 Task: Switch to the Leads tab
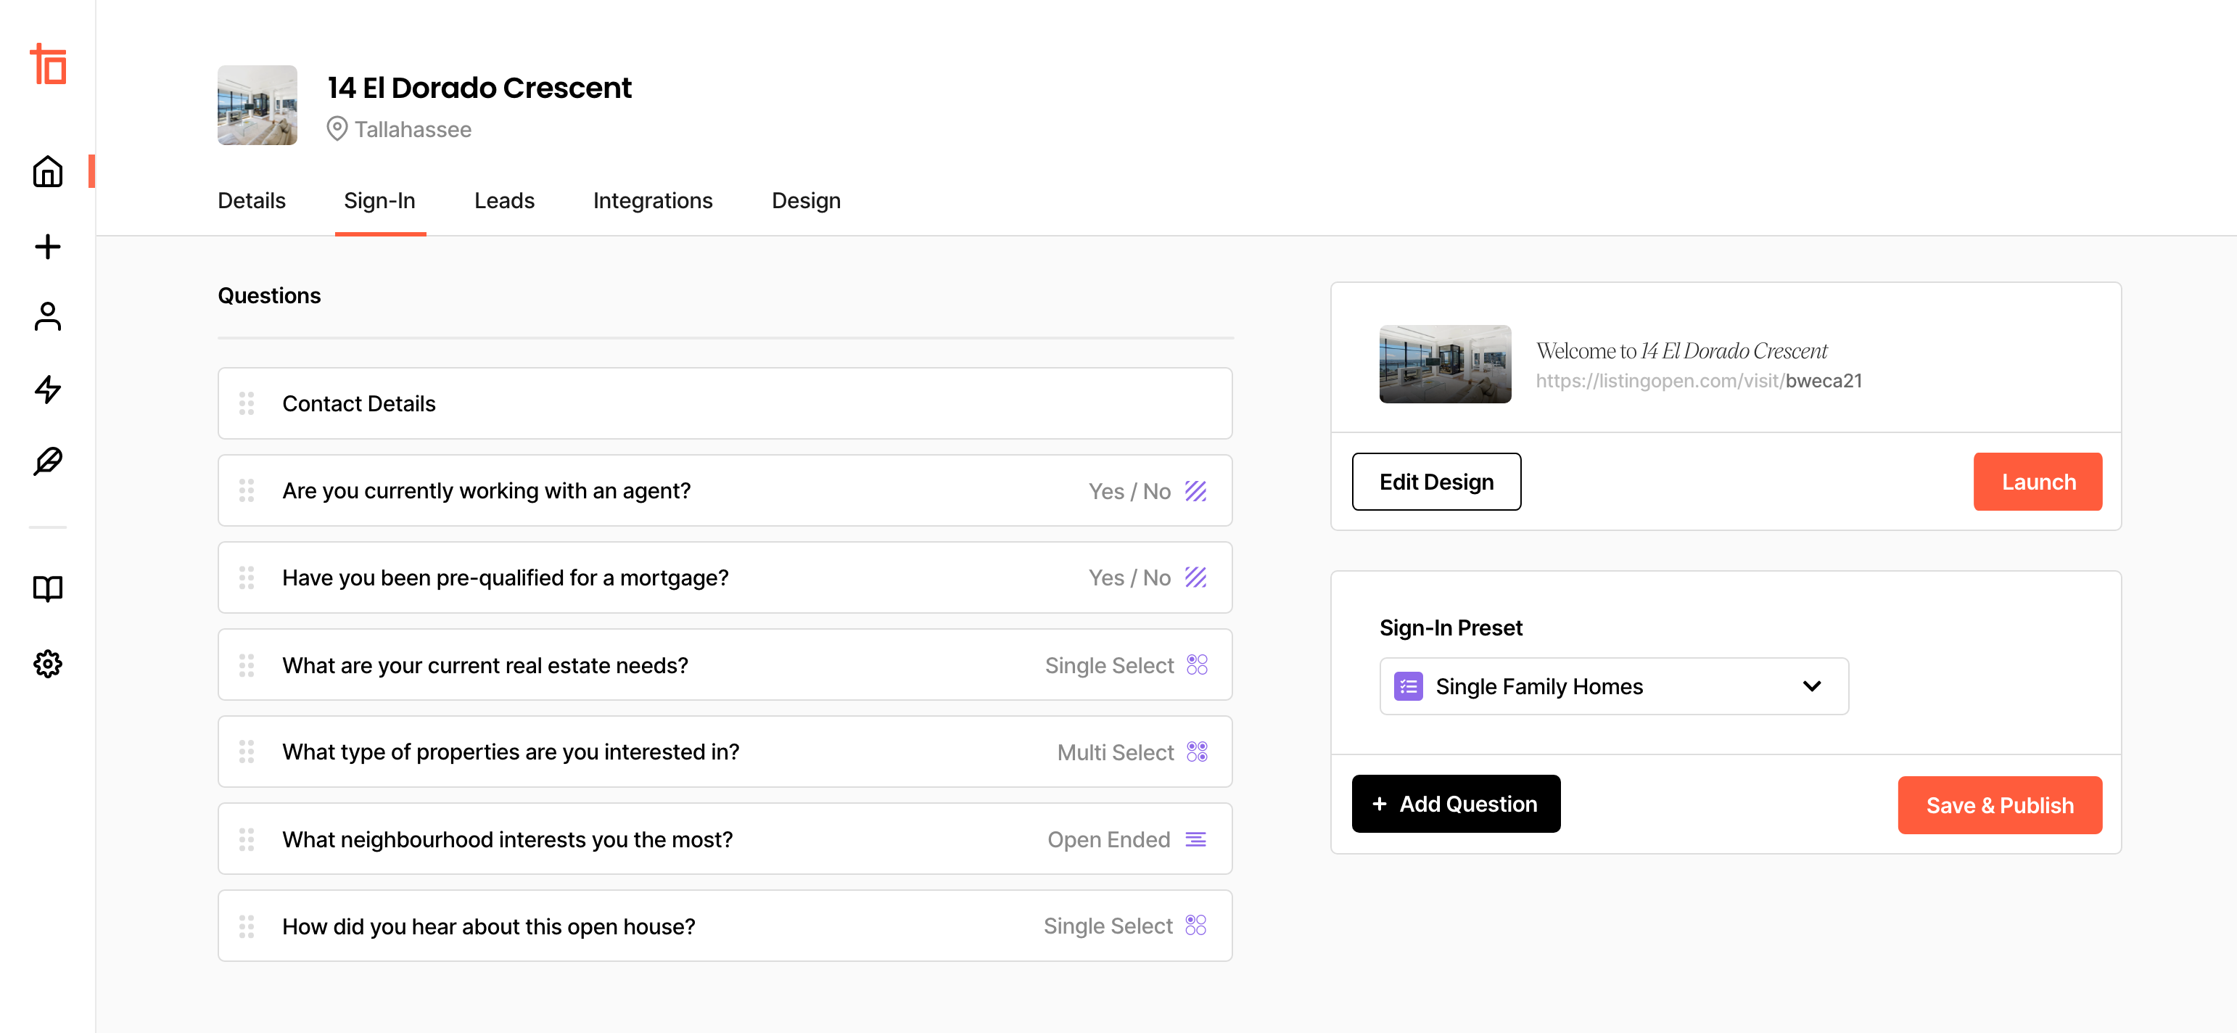point(503,199)
